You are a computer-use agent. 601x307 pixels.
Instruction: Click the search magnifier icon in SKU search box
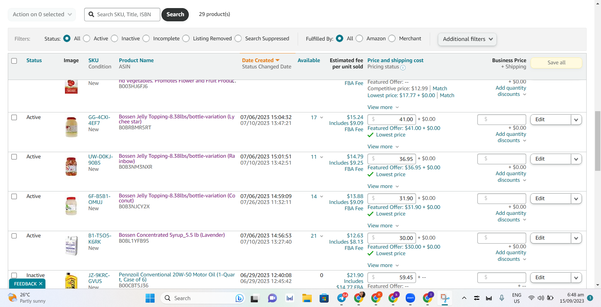coord(91,14)
